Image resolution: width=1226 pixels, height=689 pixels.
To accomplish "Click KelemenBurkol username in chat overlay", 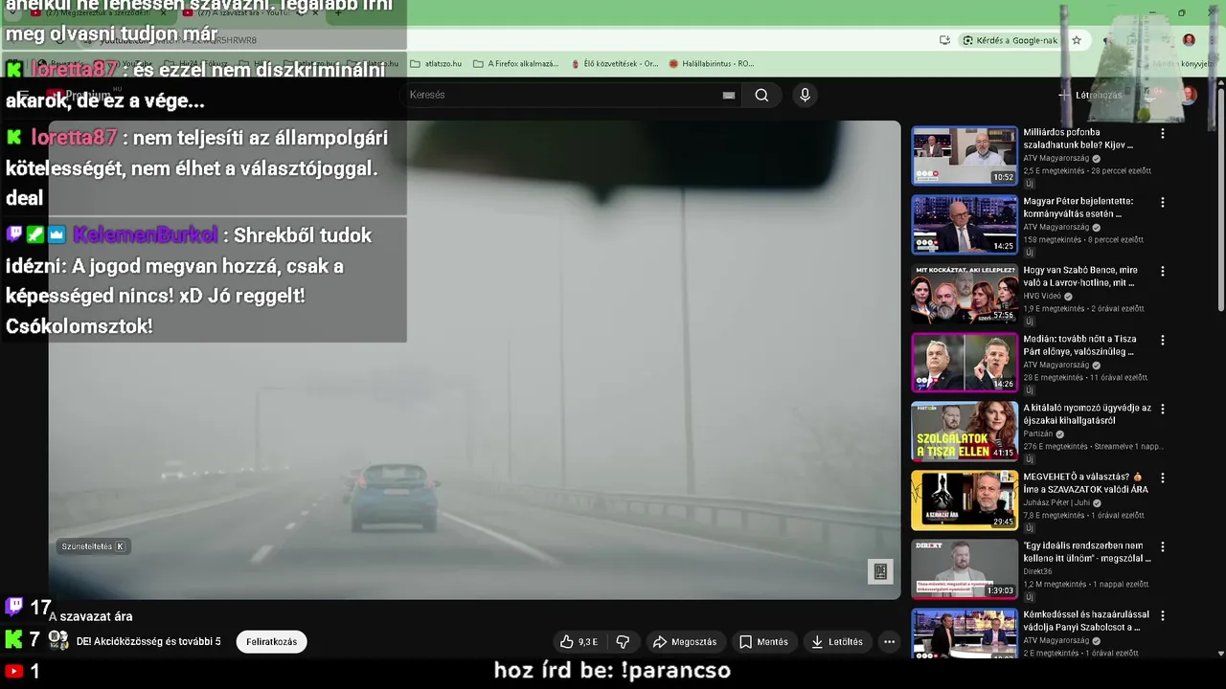I will click(x=145, y=235).
